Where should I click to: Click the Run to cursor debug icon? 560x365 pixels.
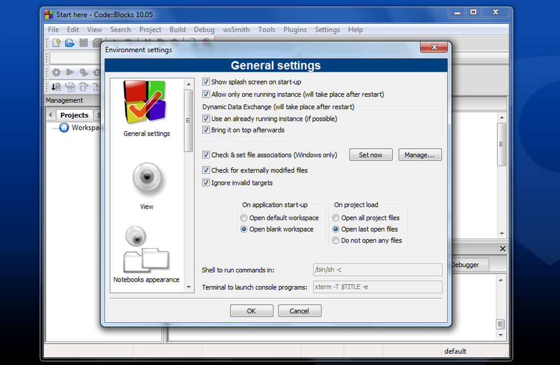click(56, 87)
